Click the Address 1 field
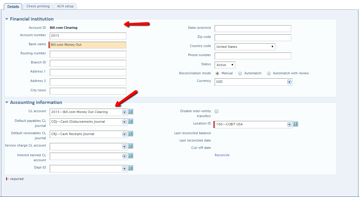 pyautogui.click(x=88, y=73)
